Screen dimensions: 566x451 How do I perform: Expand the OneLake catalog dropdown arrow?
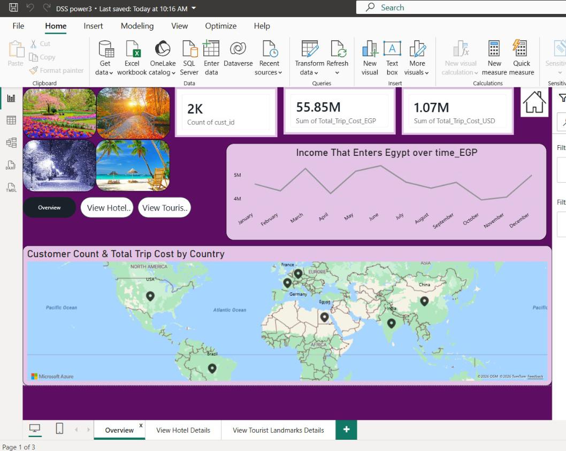coord(174,73)
